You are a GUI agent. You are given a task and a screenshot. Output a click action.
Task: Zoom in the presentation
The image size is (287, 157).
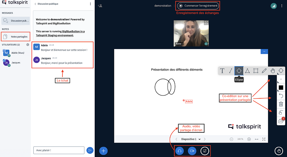tap(249, 139)
